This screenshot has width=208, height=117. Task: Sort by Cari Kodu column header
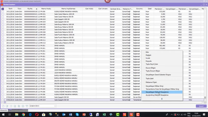tap(89, 9)
